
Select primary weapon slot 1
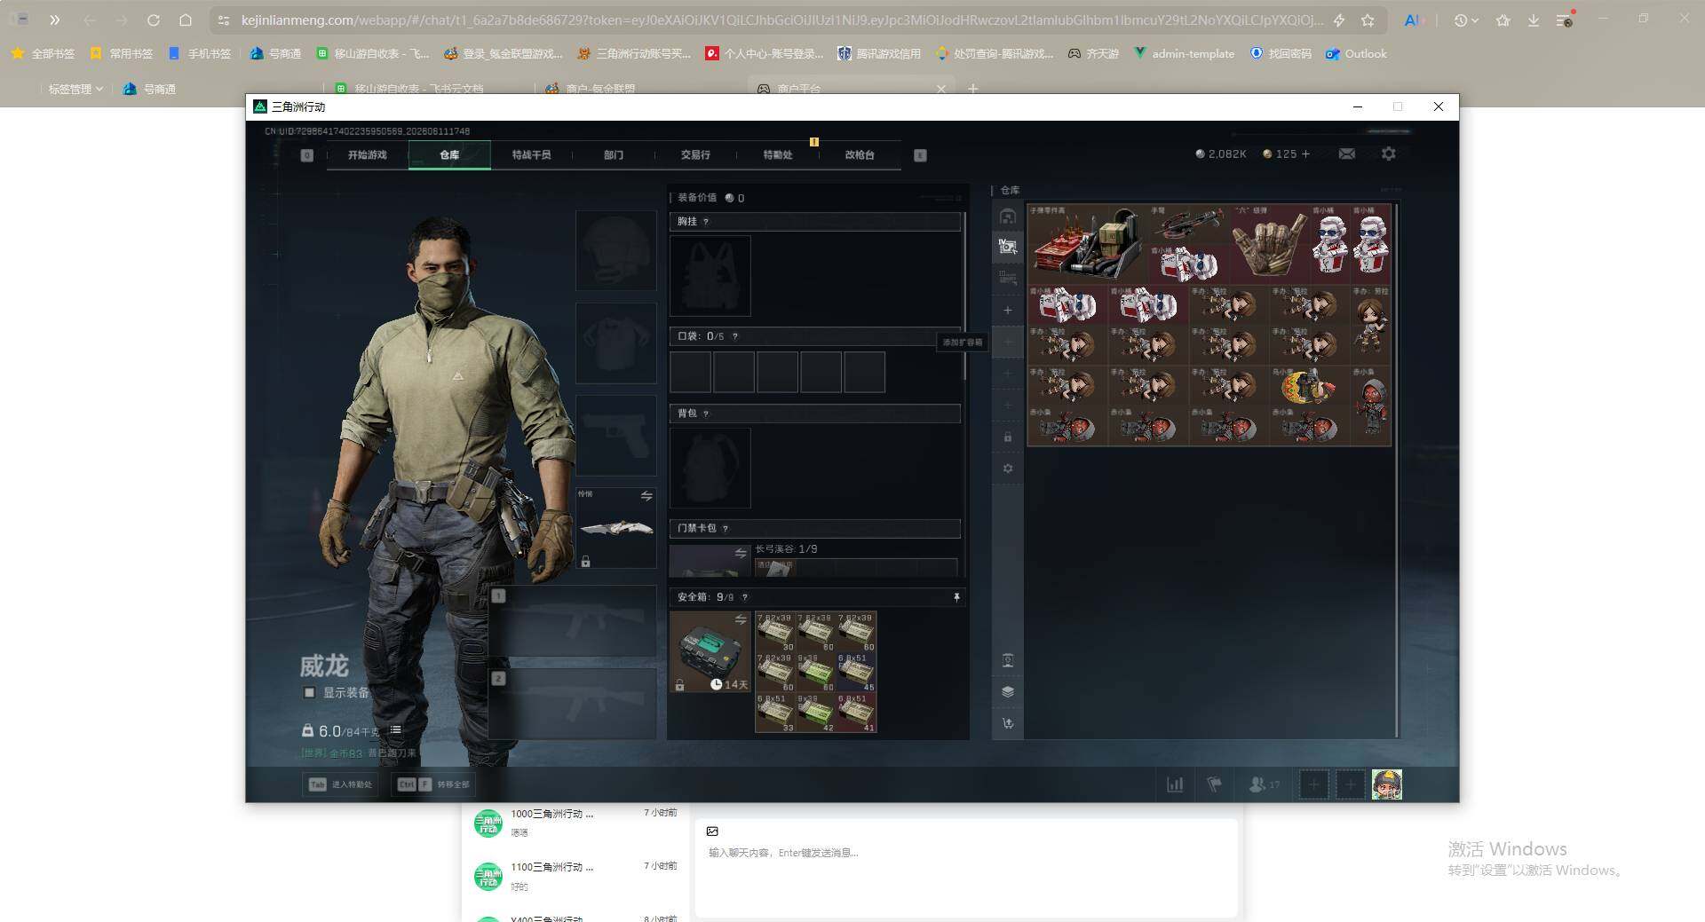573,621
